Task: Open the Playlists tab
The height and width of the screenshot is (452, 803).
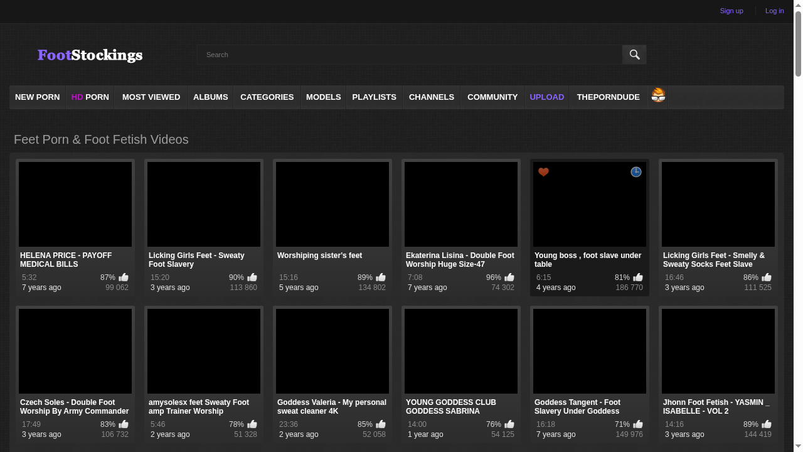Action: pos(374,97)
